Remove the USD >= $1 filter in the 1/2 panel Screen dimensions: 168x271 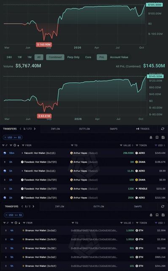[7, 215]
